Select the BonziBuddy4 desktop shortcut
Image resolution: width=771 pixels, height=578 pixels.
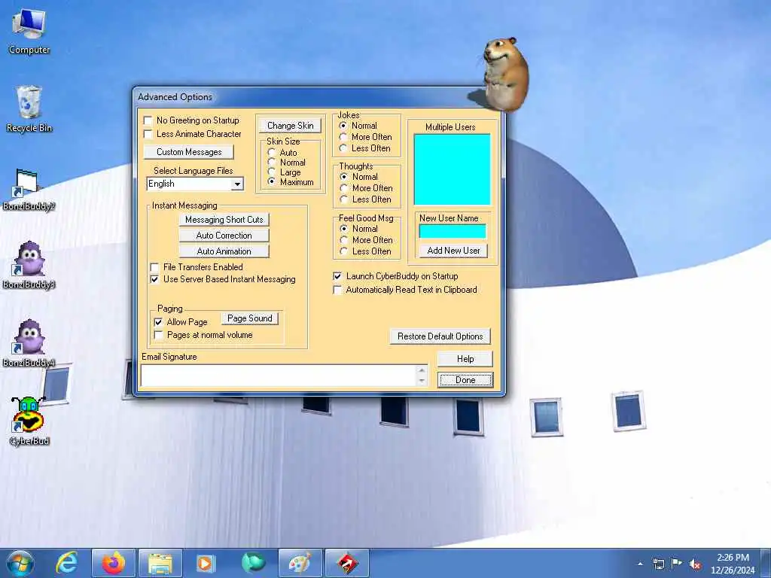point(29,343)
